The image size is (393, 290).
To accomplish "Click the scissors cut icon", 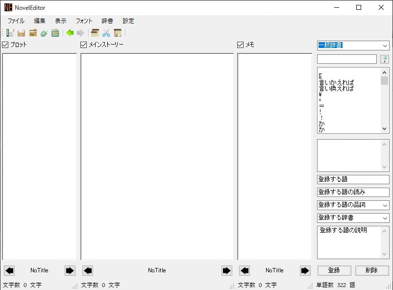I will click(106, 33).
